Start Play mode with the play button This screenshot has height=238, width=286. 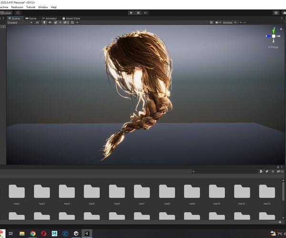point(131,13)
